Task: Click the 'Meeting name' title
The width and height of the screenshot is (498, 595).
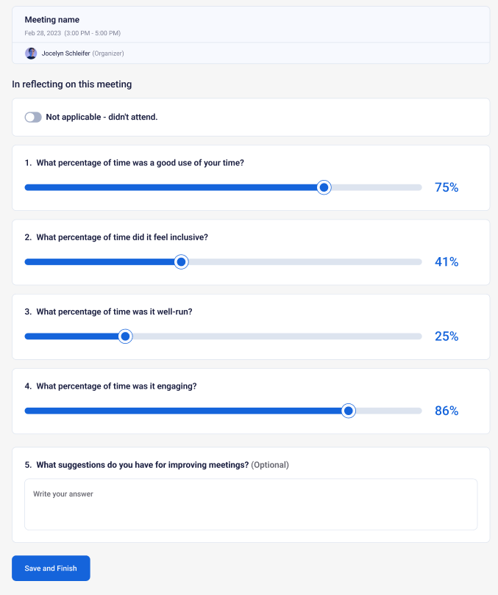Action: click(52, 20)
